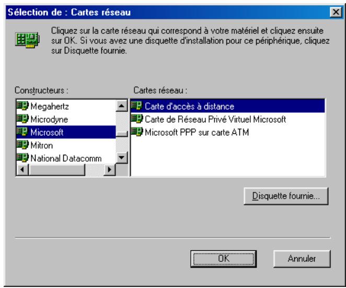Click the Constructeurs scroll right arrow
Viewport: 346px width, 288px height.
click(109, 170)
